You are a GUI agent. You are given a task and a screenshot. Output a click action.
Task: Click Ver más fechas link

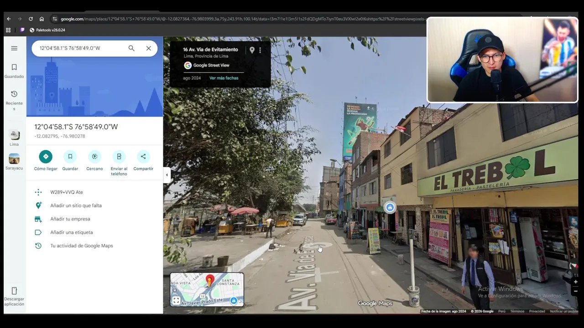(224, 78)
